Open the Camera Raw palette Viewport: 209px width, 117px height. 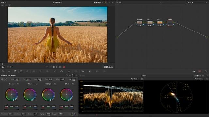3,71
